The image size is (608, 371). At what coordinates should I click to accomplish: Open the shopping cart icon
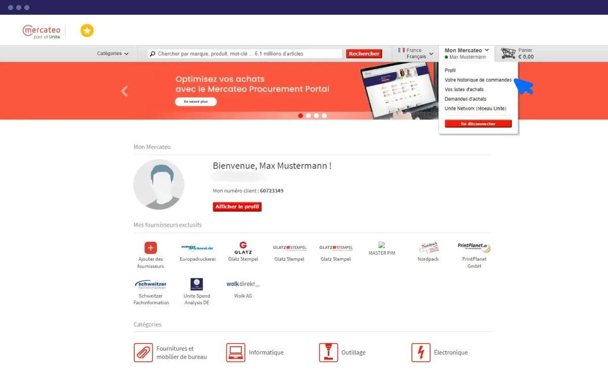(508, 54)
